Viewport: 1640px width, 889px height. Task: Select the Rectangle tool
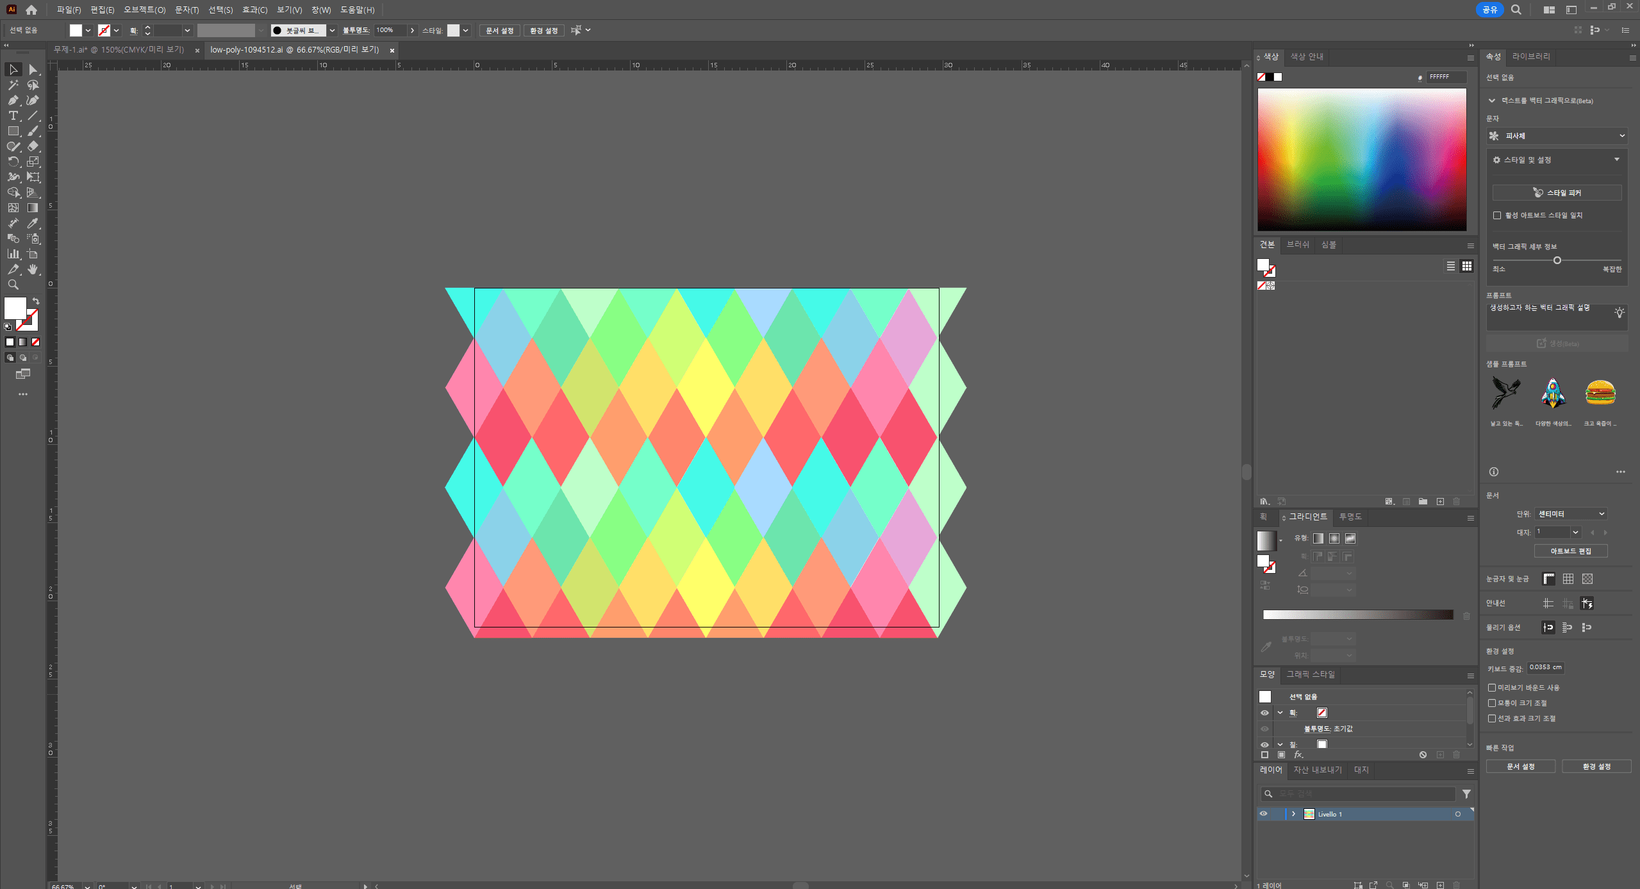[x=13, y=131]
